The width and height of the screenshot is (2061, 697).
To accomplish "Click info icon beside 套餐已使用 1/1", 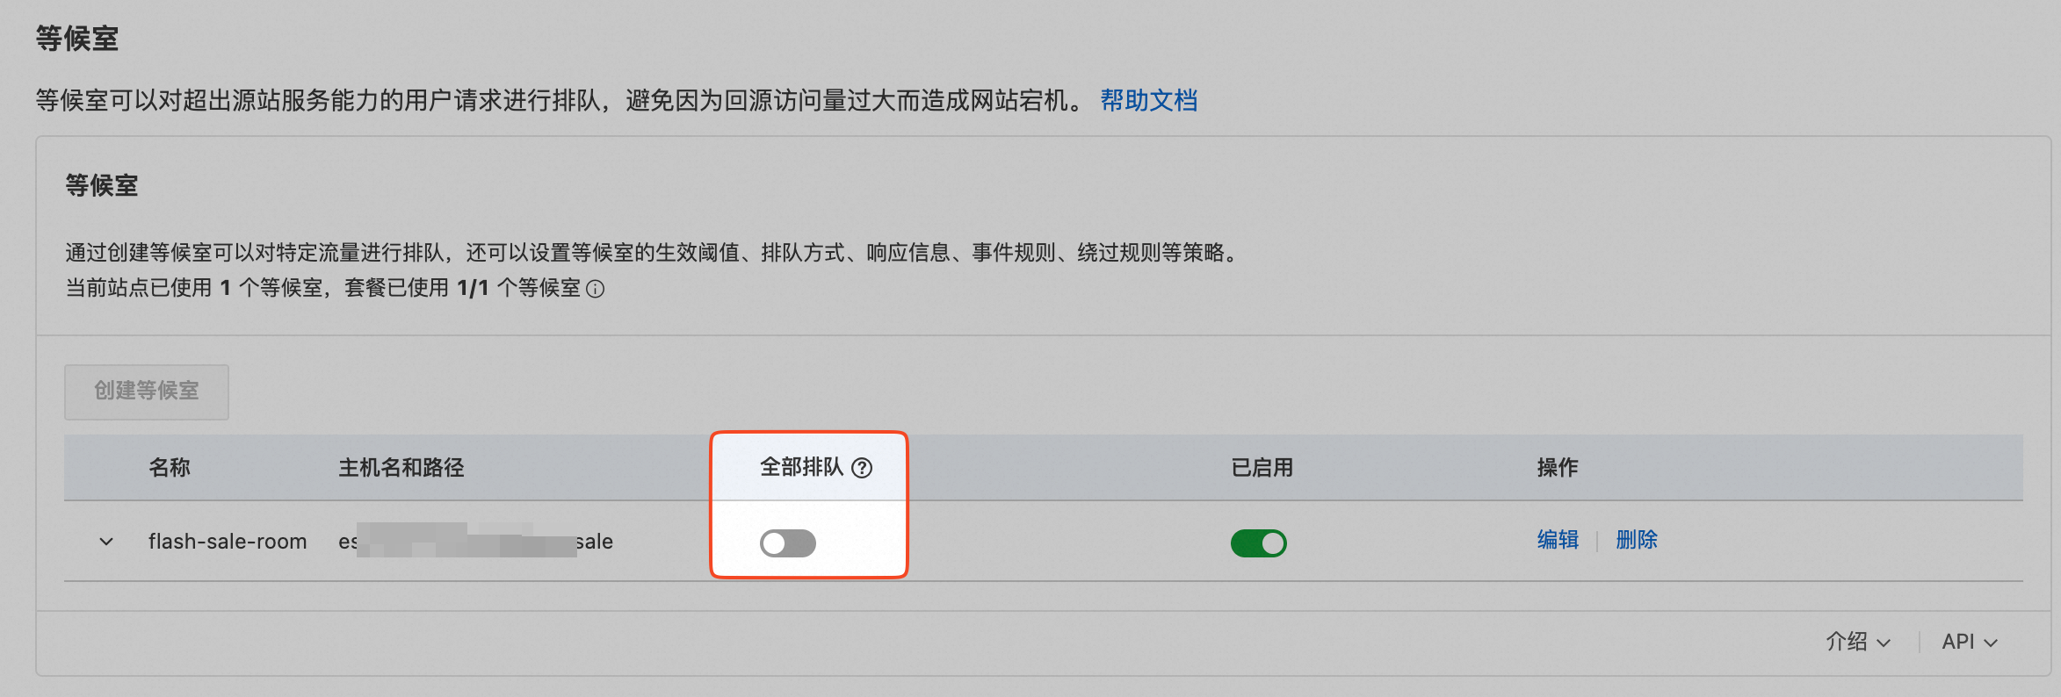I will (596, 290).
